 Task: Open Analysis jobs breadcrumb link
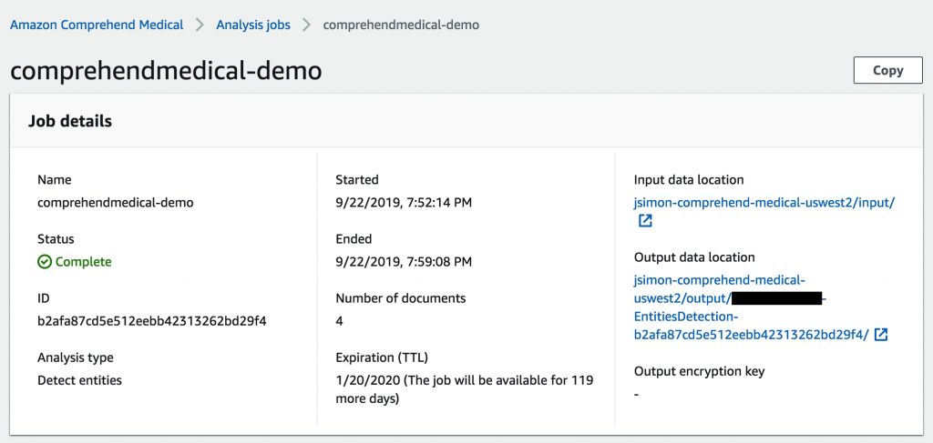point(253,25)
